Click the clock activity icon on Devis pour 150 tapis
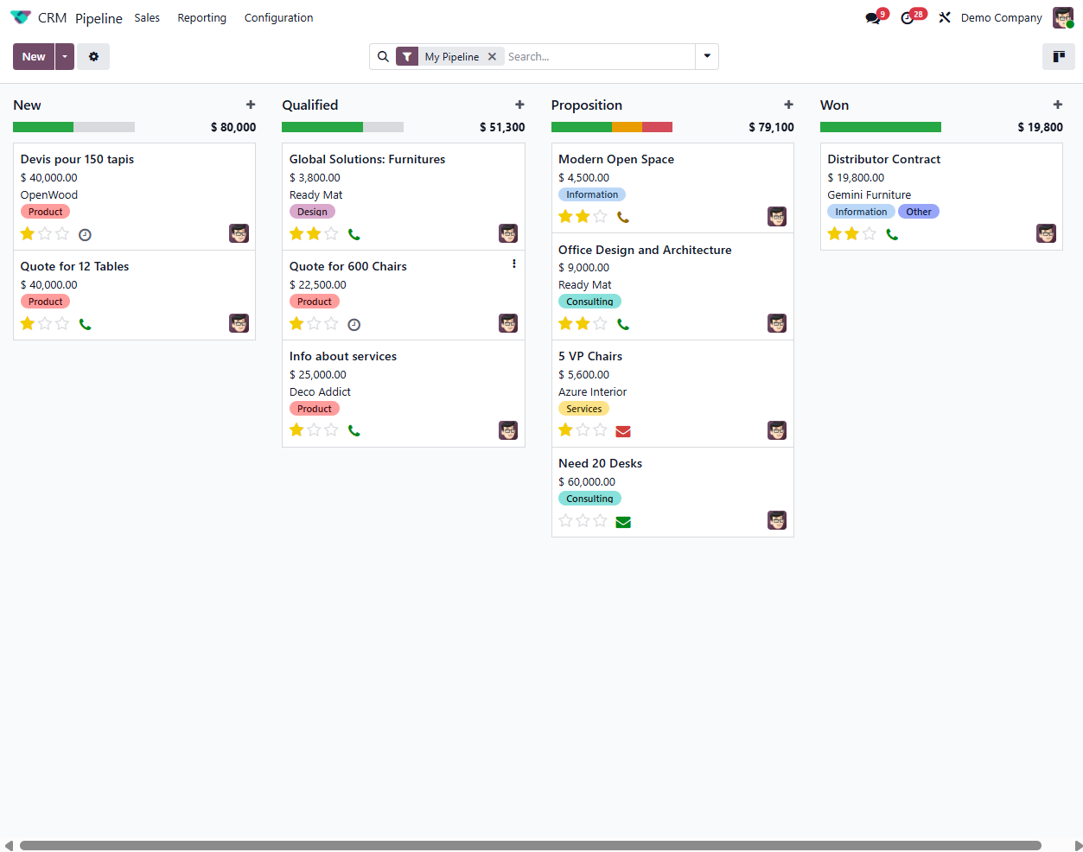Screen dimensions: 1083x852 pyautogui.click(x=85, y=235)
